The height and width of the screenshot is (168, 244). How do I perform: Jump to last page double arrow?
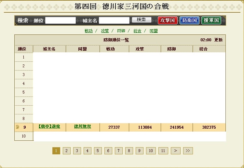pyautogui.click(x=188, y=151)
